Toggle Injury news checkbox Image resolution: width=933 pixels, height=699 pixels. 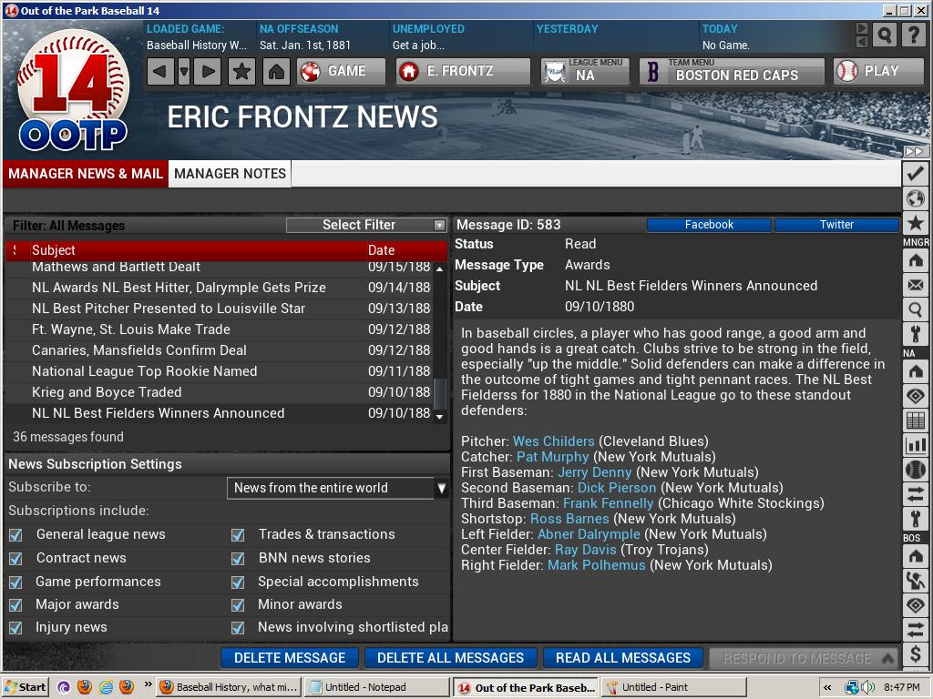(x=16, y=628)
